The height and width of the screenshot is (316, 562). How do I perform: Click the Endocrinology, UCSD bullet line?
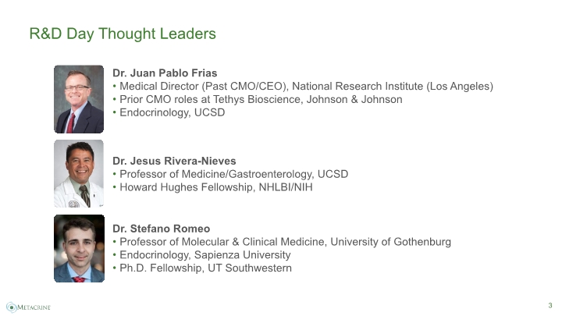[169, 112]
